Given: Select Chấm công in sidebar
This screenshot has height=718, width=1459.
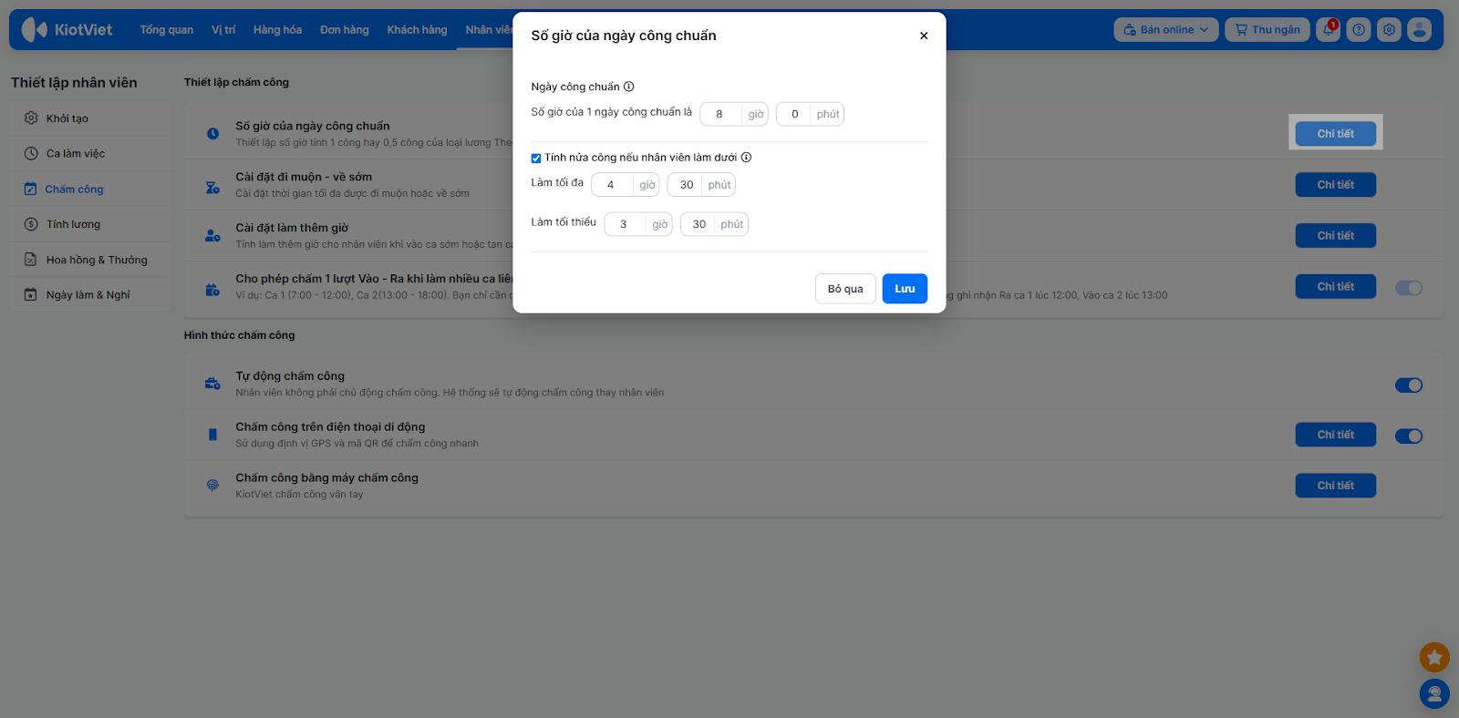Looking at the screenshot, I should click(x=90, y=189).
